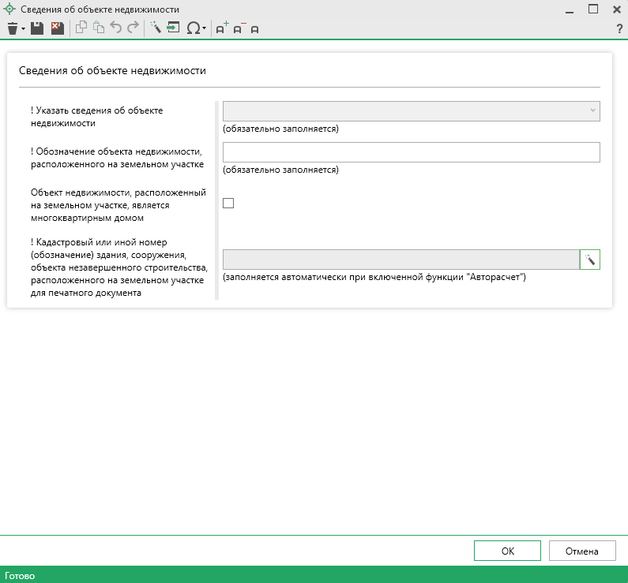
Task: Click the greyed Кадастровый номер auto-filled field
Action: 401,260
